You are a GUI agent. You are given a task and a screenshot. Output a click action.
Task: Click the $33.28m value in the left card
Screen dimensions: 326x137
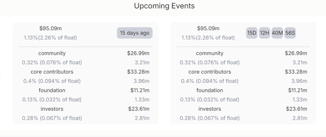(138, 72)
